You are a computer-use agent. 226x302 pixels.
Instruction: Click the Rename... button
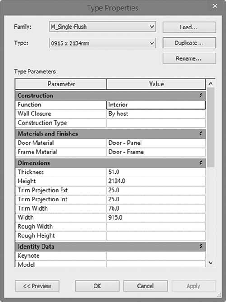189,58
